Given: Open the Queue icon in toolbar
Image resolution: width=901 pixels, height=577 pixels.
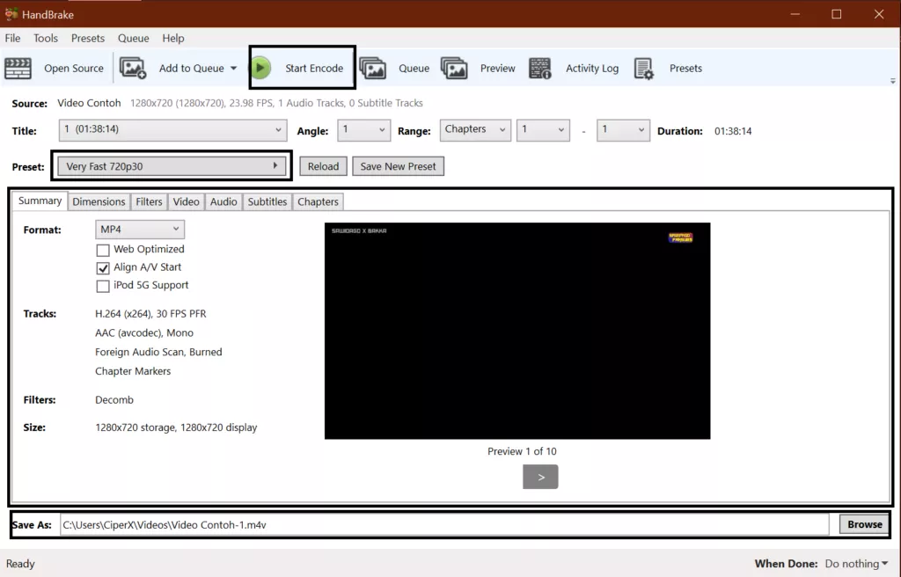Looking at the screenshot, I should 373,68.
